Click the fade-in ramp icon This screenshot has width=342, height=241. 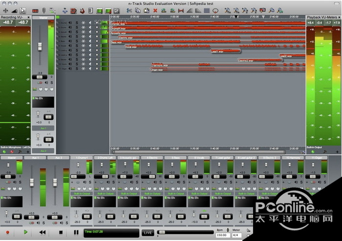pyautogui.click(x=190, y=10)
